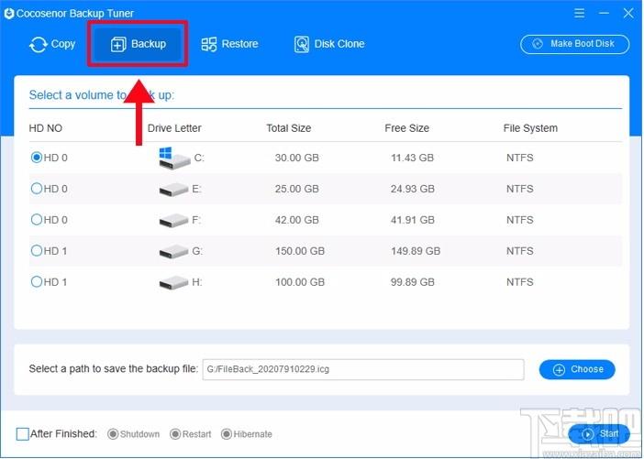Screen dimensions: 644x459
Task: Click the 149.89 GB free size cell
Action: coord(416,251)
